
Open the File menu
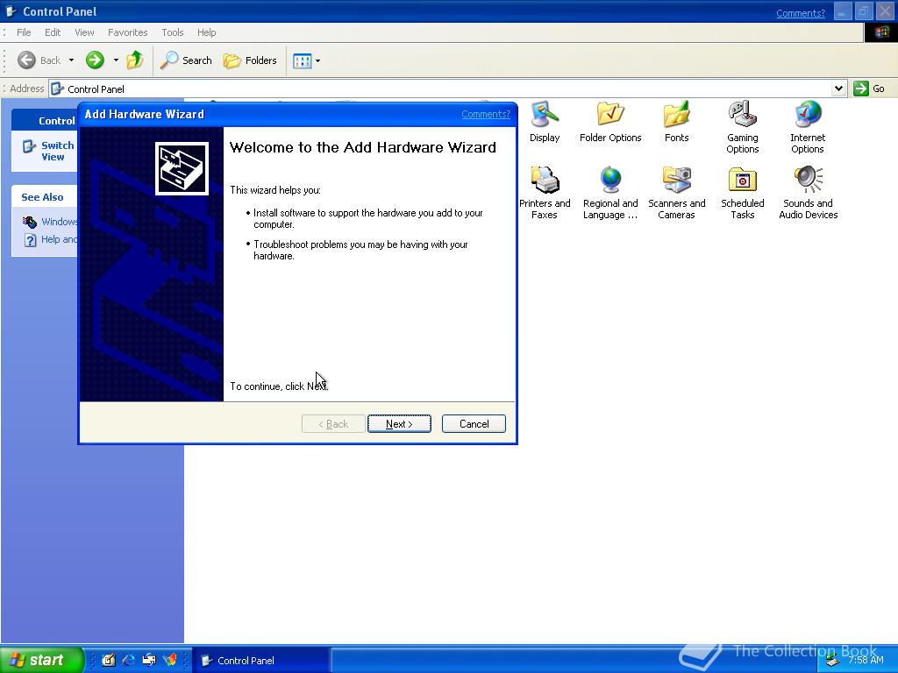pyautogui.click(x=24, y=32)
